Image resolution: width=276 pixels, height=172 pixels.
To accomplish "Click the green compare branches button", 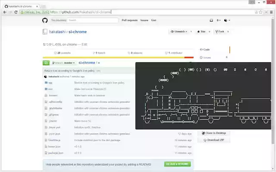I will 46,63.
